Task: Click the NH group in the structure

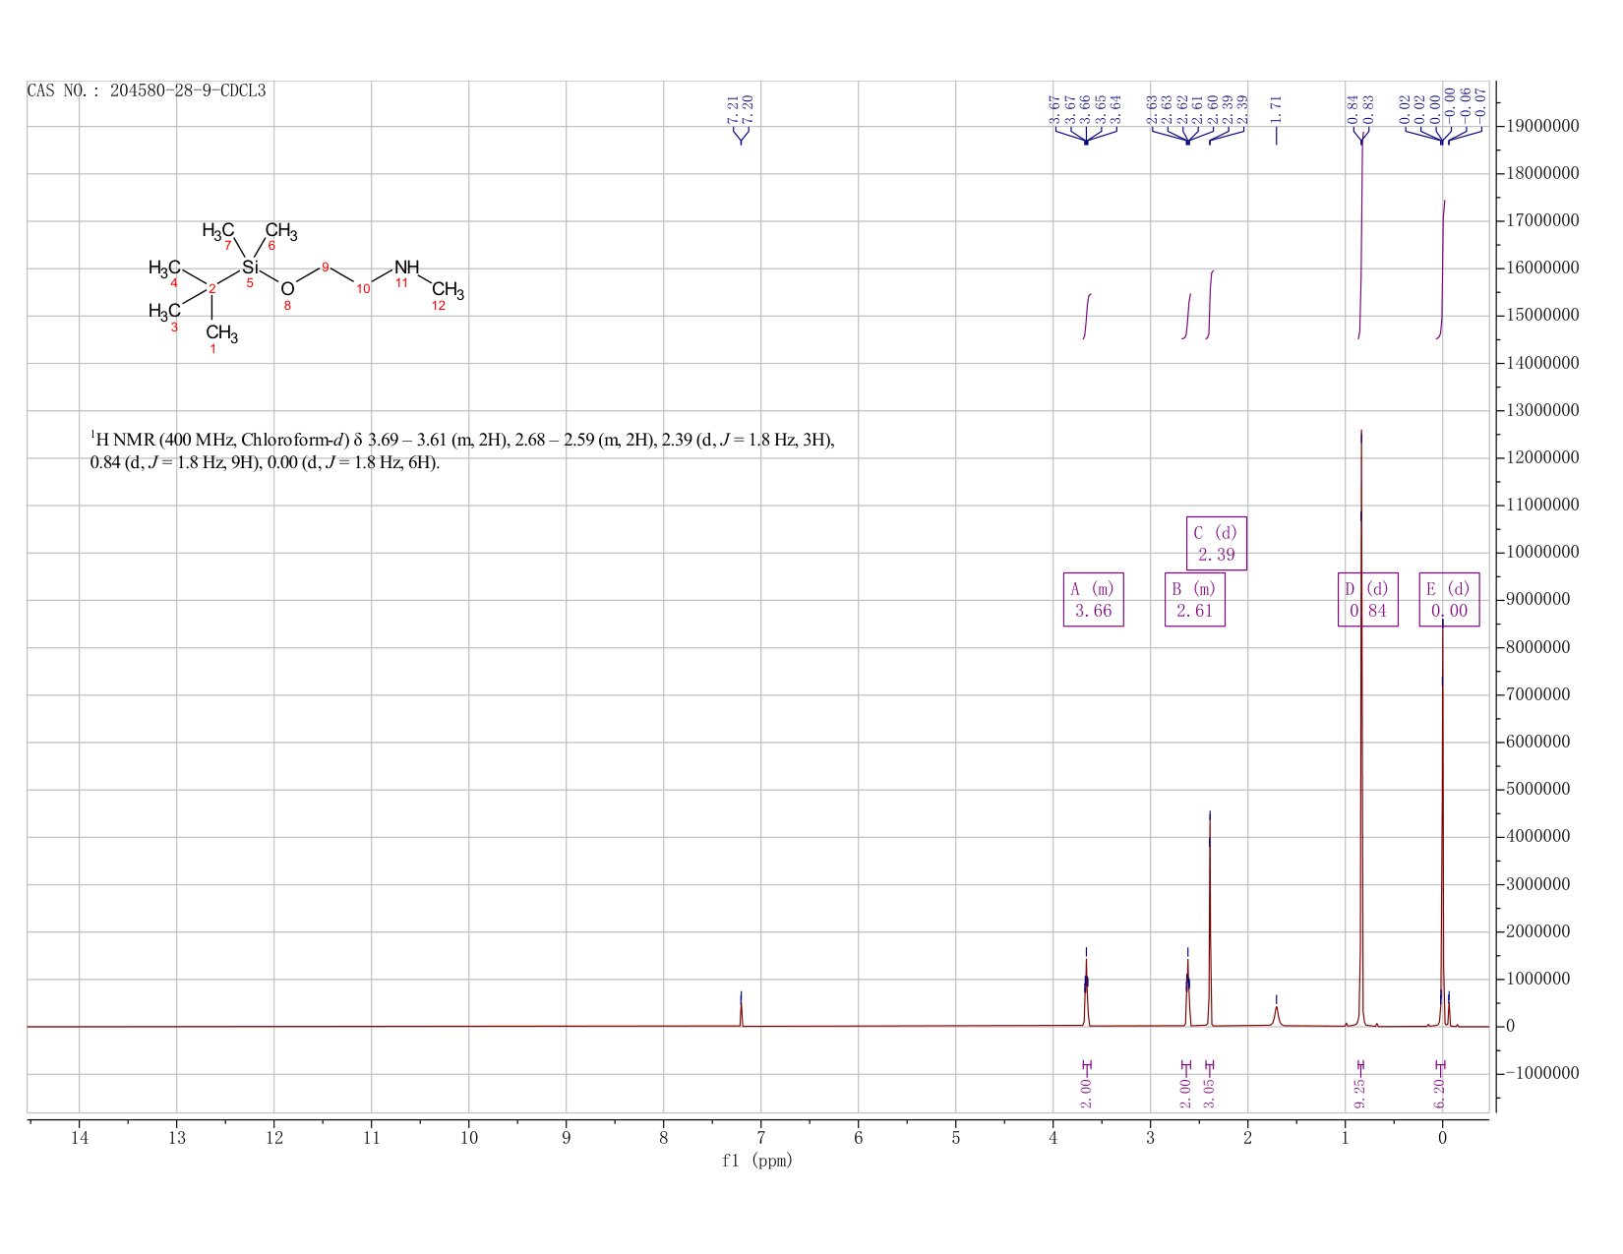Action: pyautogui.click(x=406, y=268)
